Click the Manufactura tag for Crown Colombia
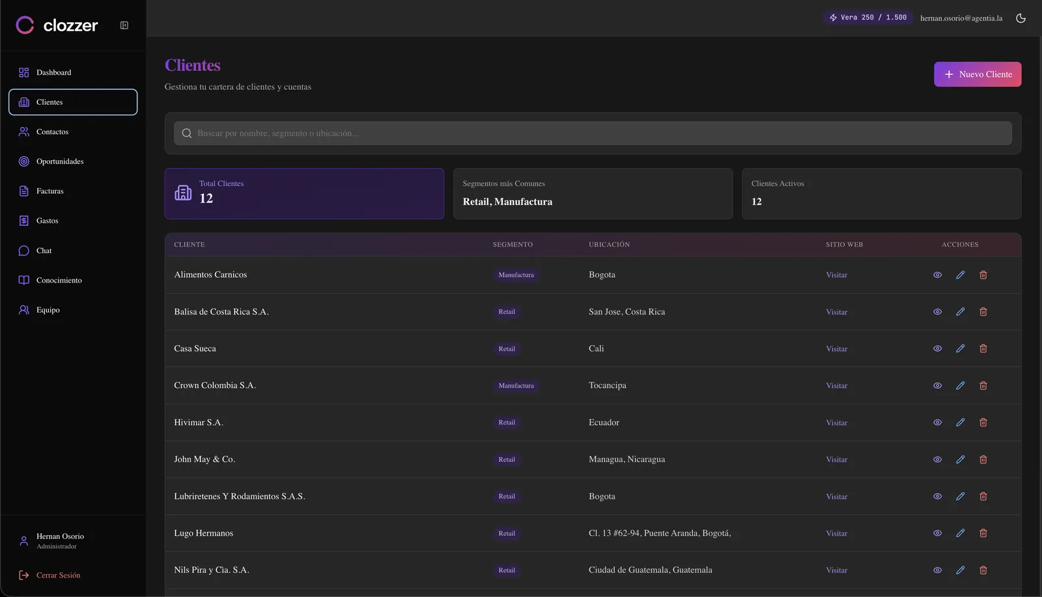This screenshot has height=597, width=1042. point(516,385)
